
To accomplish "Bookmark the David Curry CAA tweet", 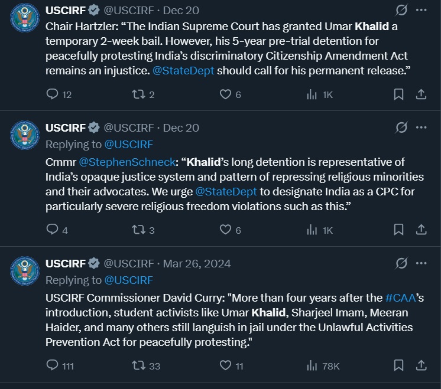I will pos(399,366).
